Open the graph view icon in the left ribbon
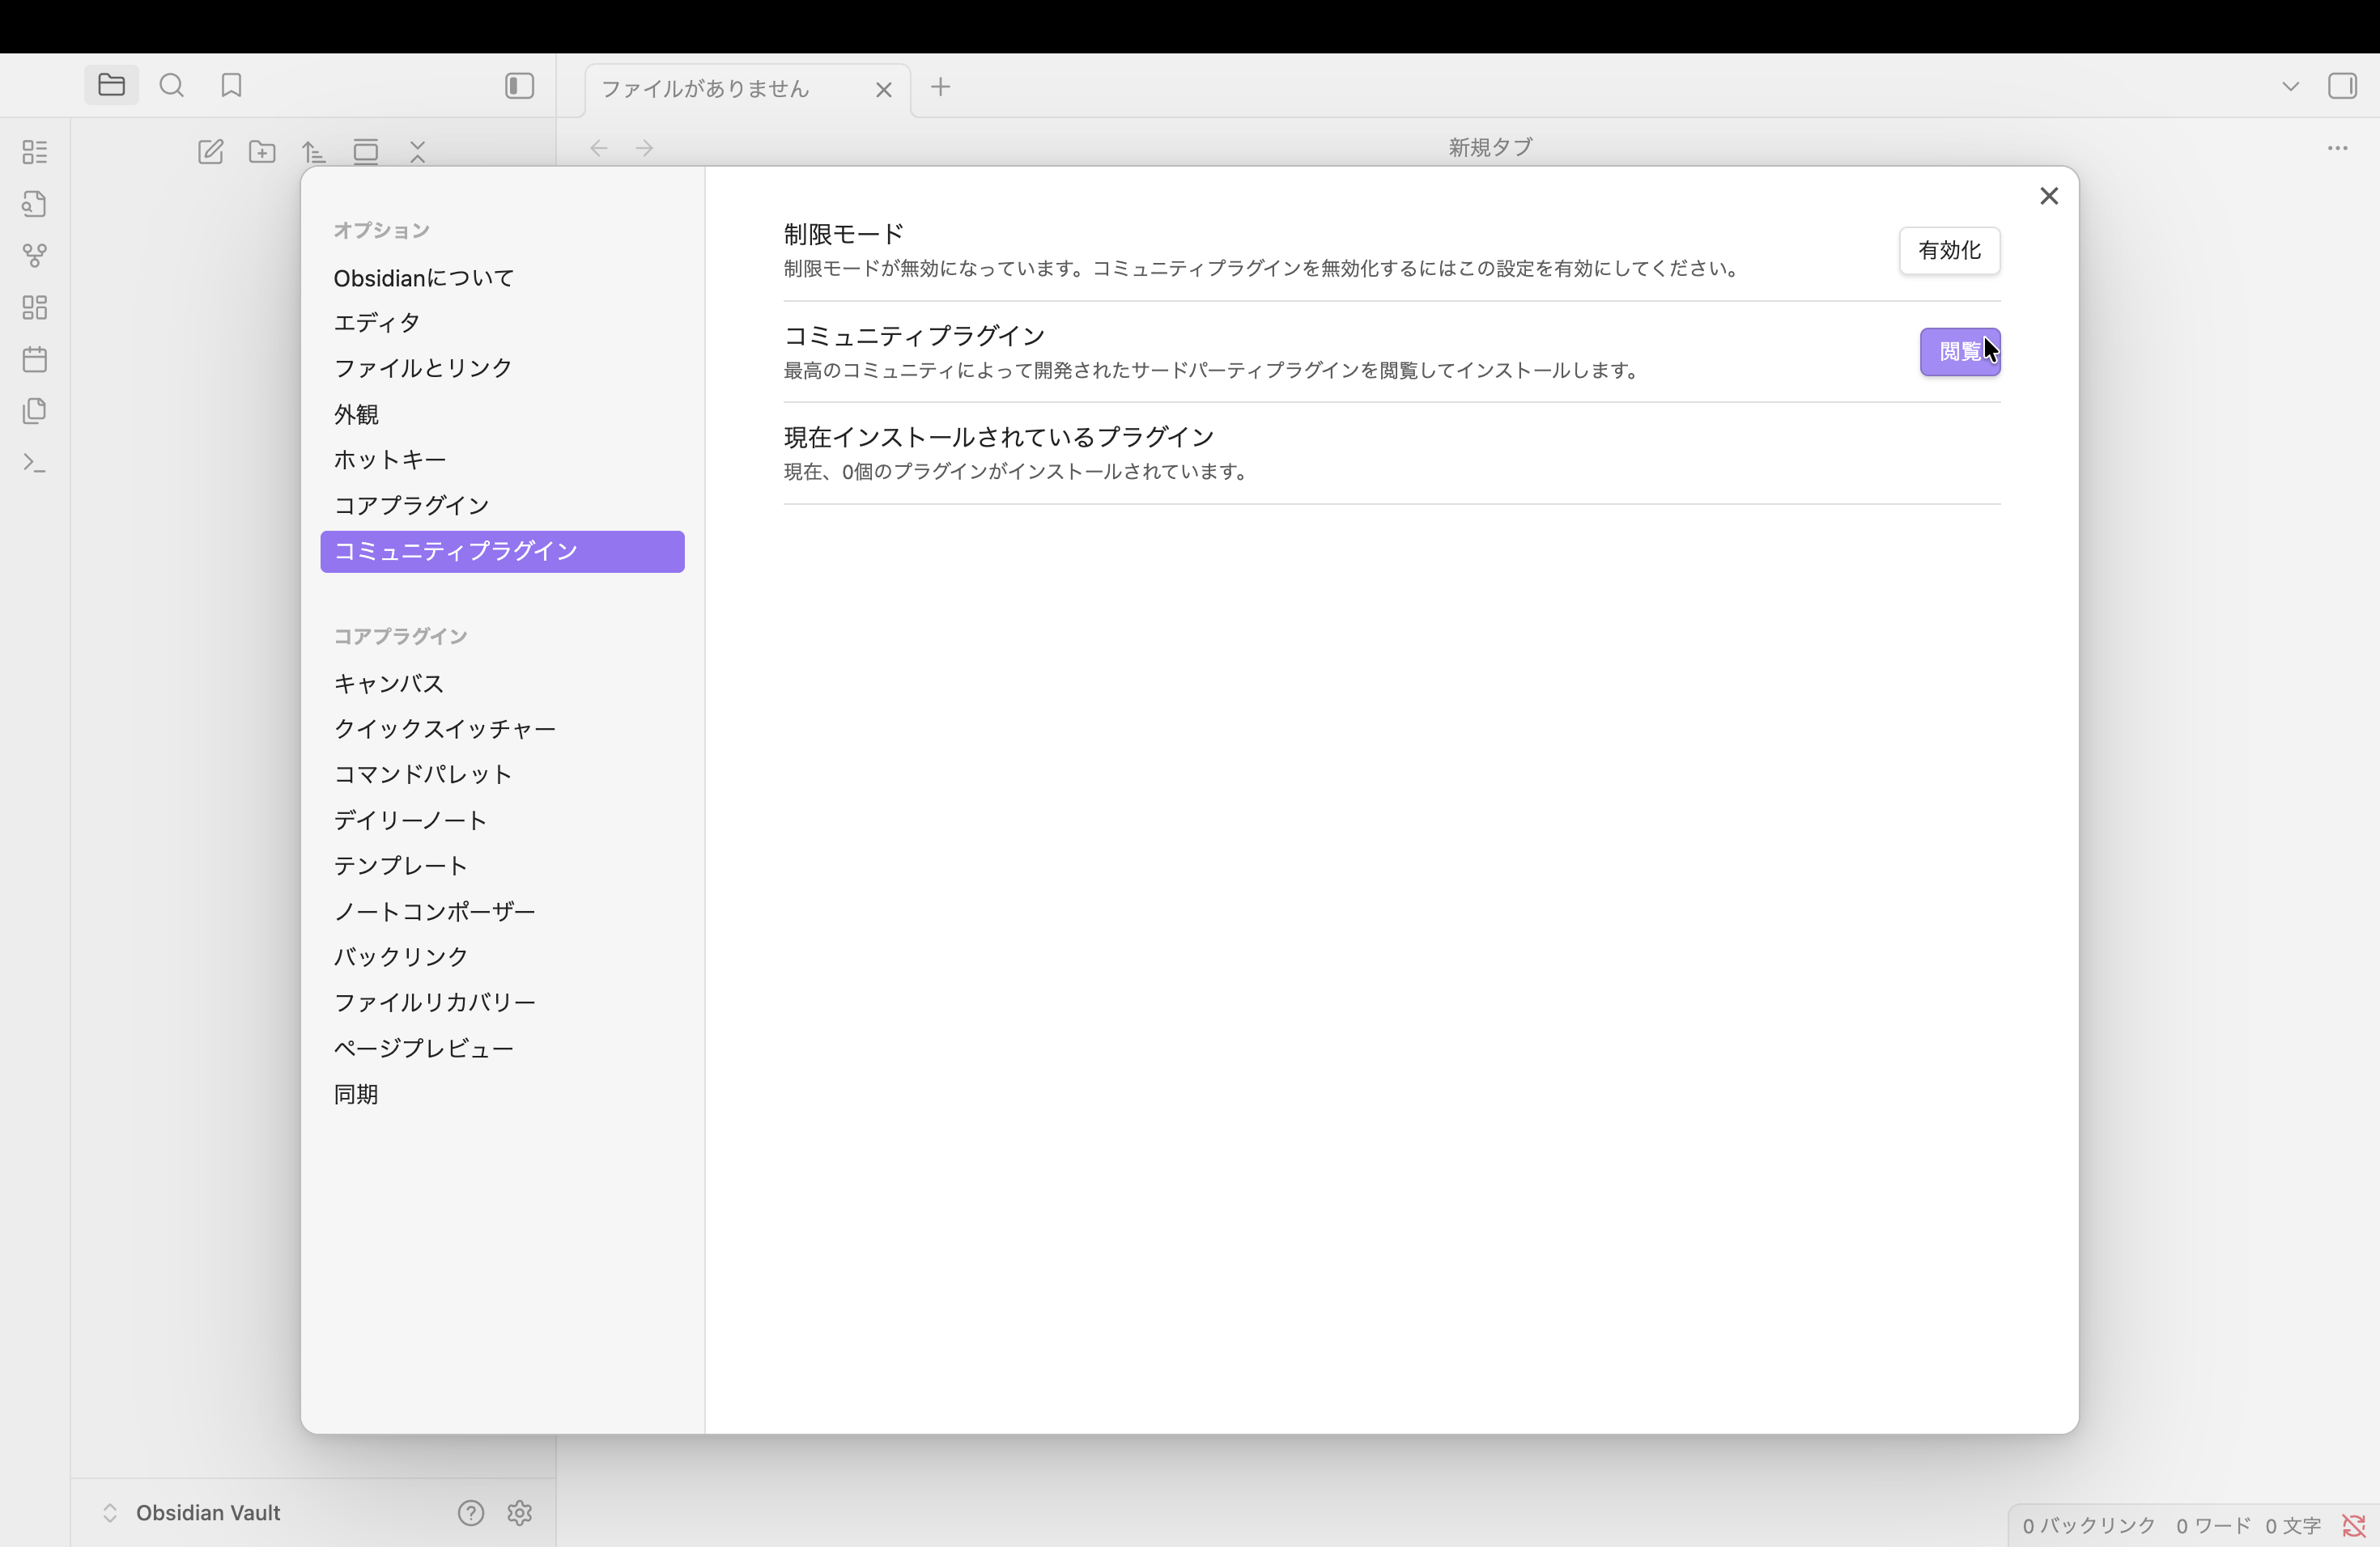Image resolution: width=2380 pixels, height=1547 pixels. pos(35,256)
